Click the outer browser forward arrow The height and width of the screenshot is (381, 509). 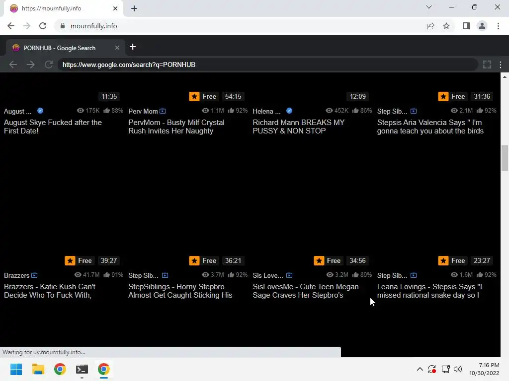pos(27,26)
